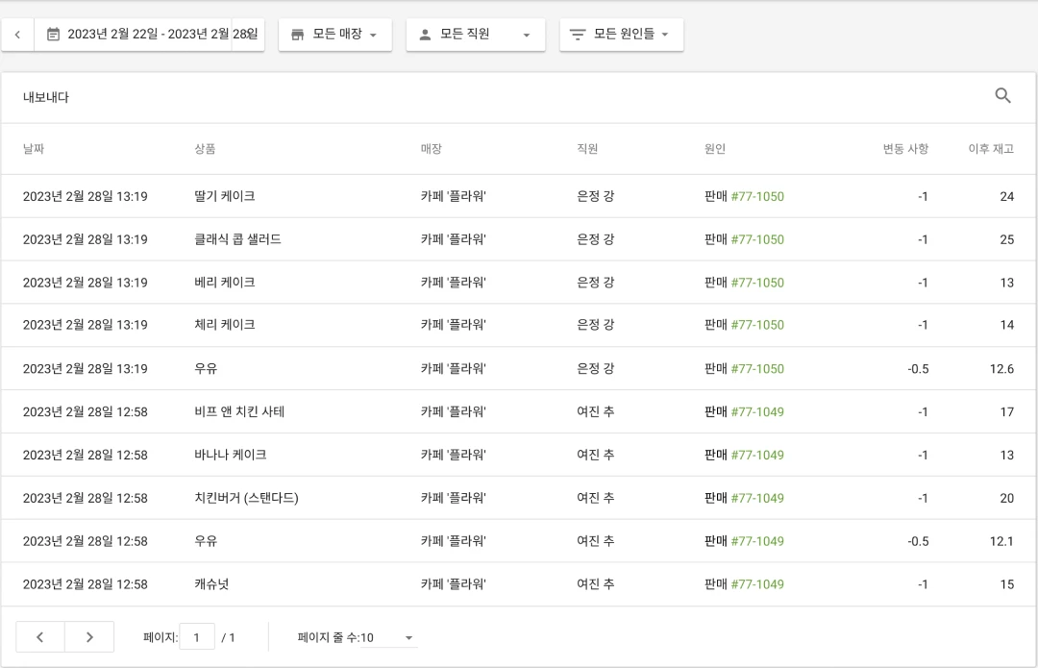Open search with the magnifier icon
The height and width of the screenshot is (668, 1038).
pyautogui.click(x=1003, y=96)
